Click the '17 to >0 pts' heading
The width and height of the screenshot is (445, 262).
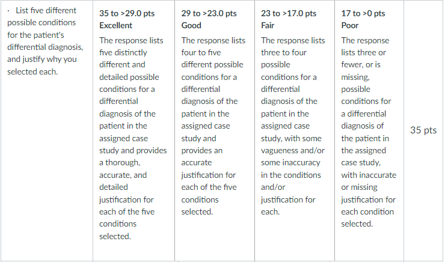(x=363, y=13)
